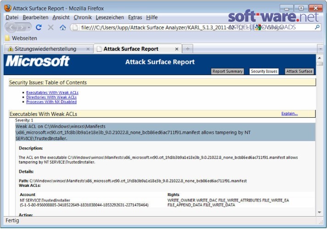Image resolution: width=328 pixels, height=229 pixels.
Task: Click the stop loading X icon
Action: tap(50, 27)
